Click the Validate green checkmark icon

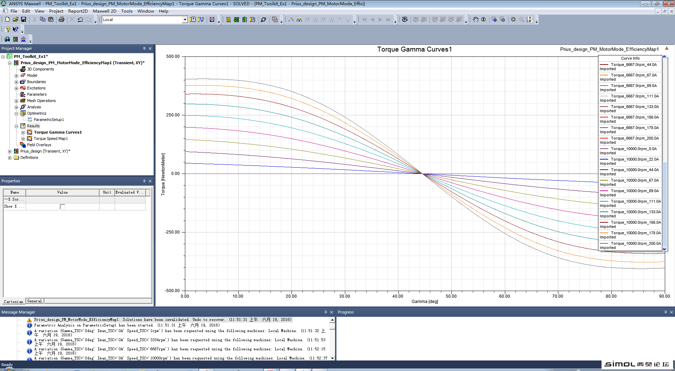237,20
